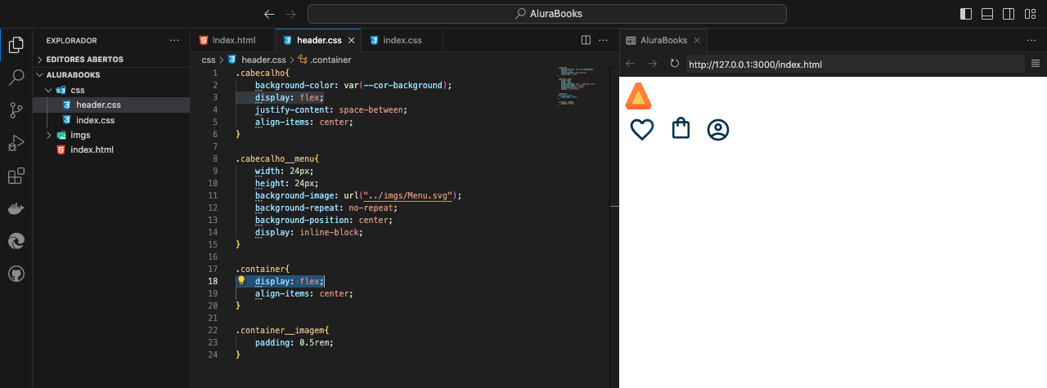Click back arrow in browser preview
Screen dimensions: 1047x388
pos(631,64)
